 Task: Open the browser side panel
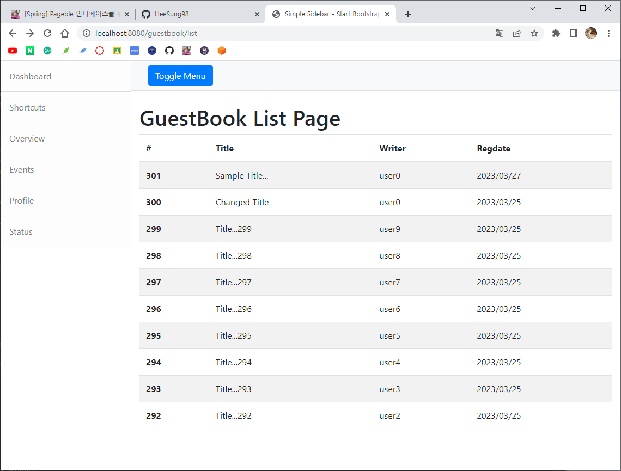[x=574, y=33]
